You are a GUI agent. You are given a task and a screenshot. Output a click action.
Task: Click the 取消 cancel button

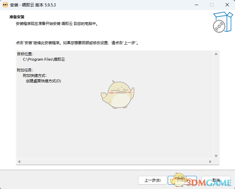coord(216,180)
